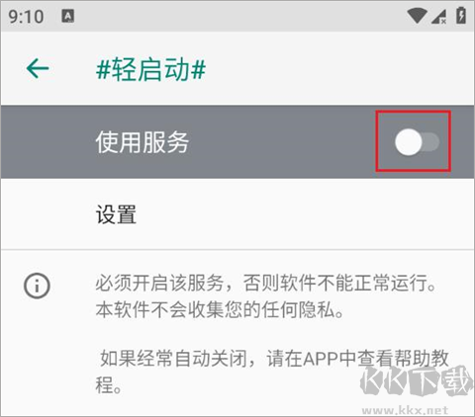475x417 pixels.
Task: Tap the small x on signal icon
Action: coord(443,22)
